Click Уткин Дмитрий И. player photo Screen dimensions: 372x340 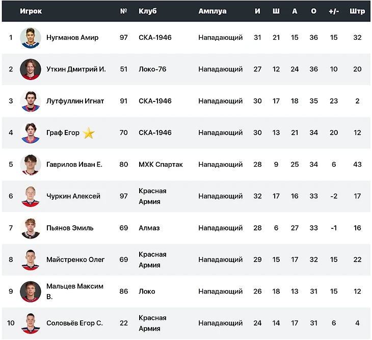[x=31, y=69]
